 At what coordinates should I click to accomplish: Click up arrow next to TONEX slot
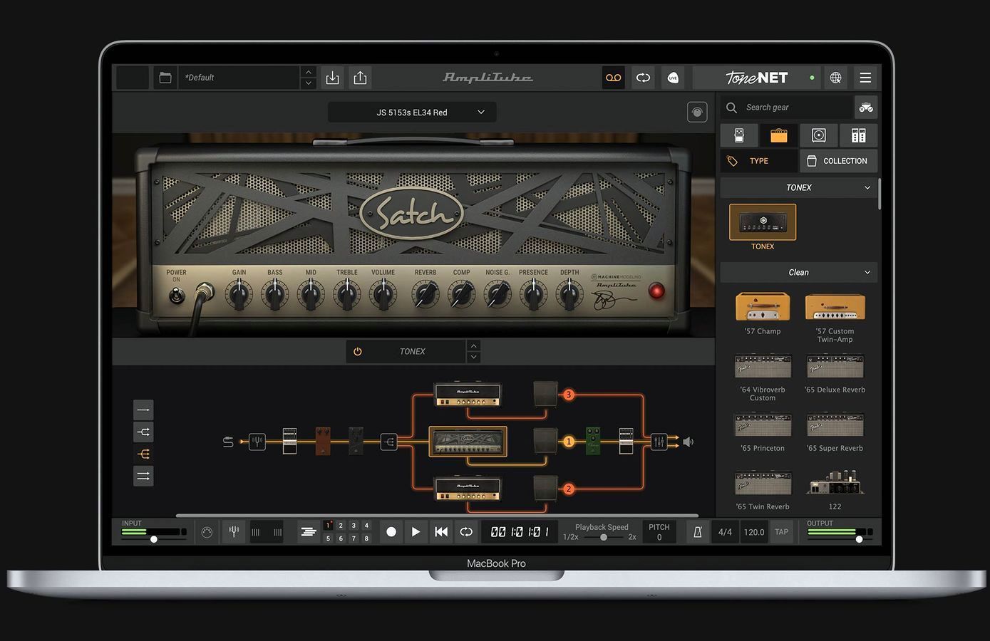(474, 346)
